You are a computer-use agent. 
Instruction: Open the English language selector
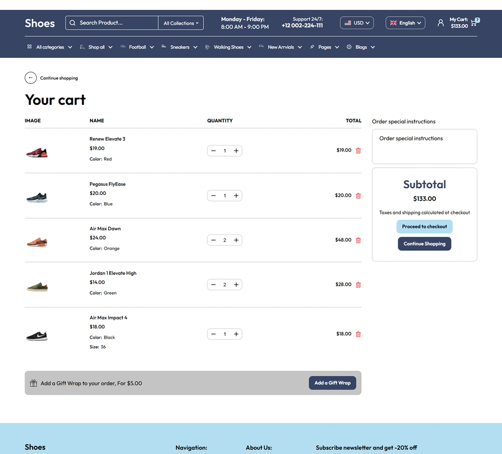point(405,23)
